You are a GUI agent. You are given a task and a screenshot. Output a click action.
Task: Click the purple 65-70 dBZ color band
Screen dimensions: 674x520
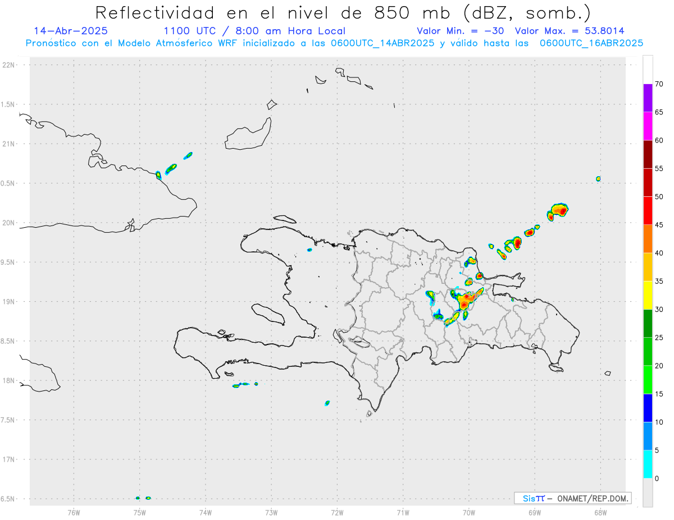[x=648, y=98]
